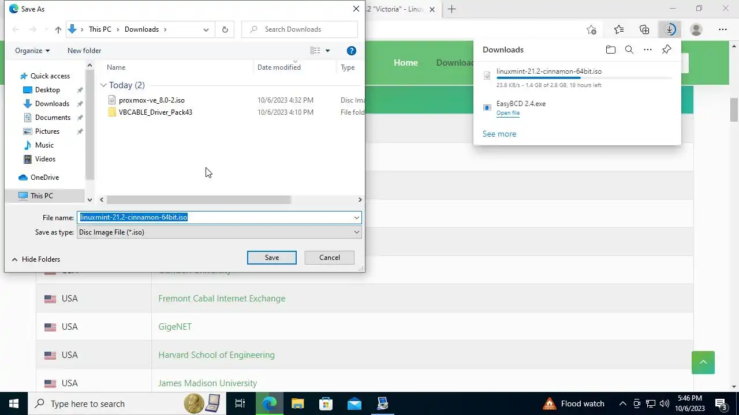Cancel the Save As dialog
This screenshot has height=415, width=739.
(x=330, y=258)
